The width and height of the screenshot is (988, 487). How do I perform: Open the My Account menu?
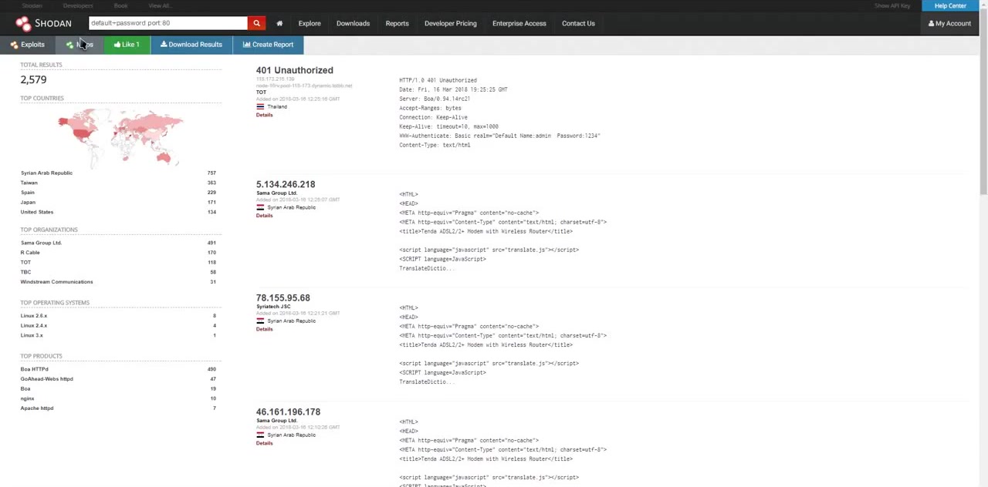(x=949, y=23)
